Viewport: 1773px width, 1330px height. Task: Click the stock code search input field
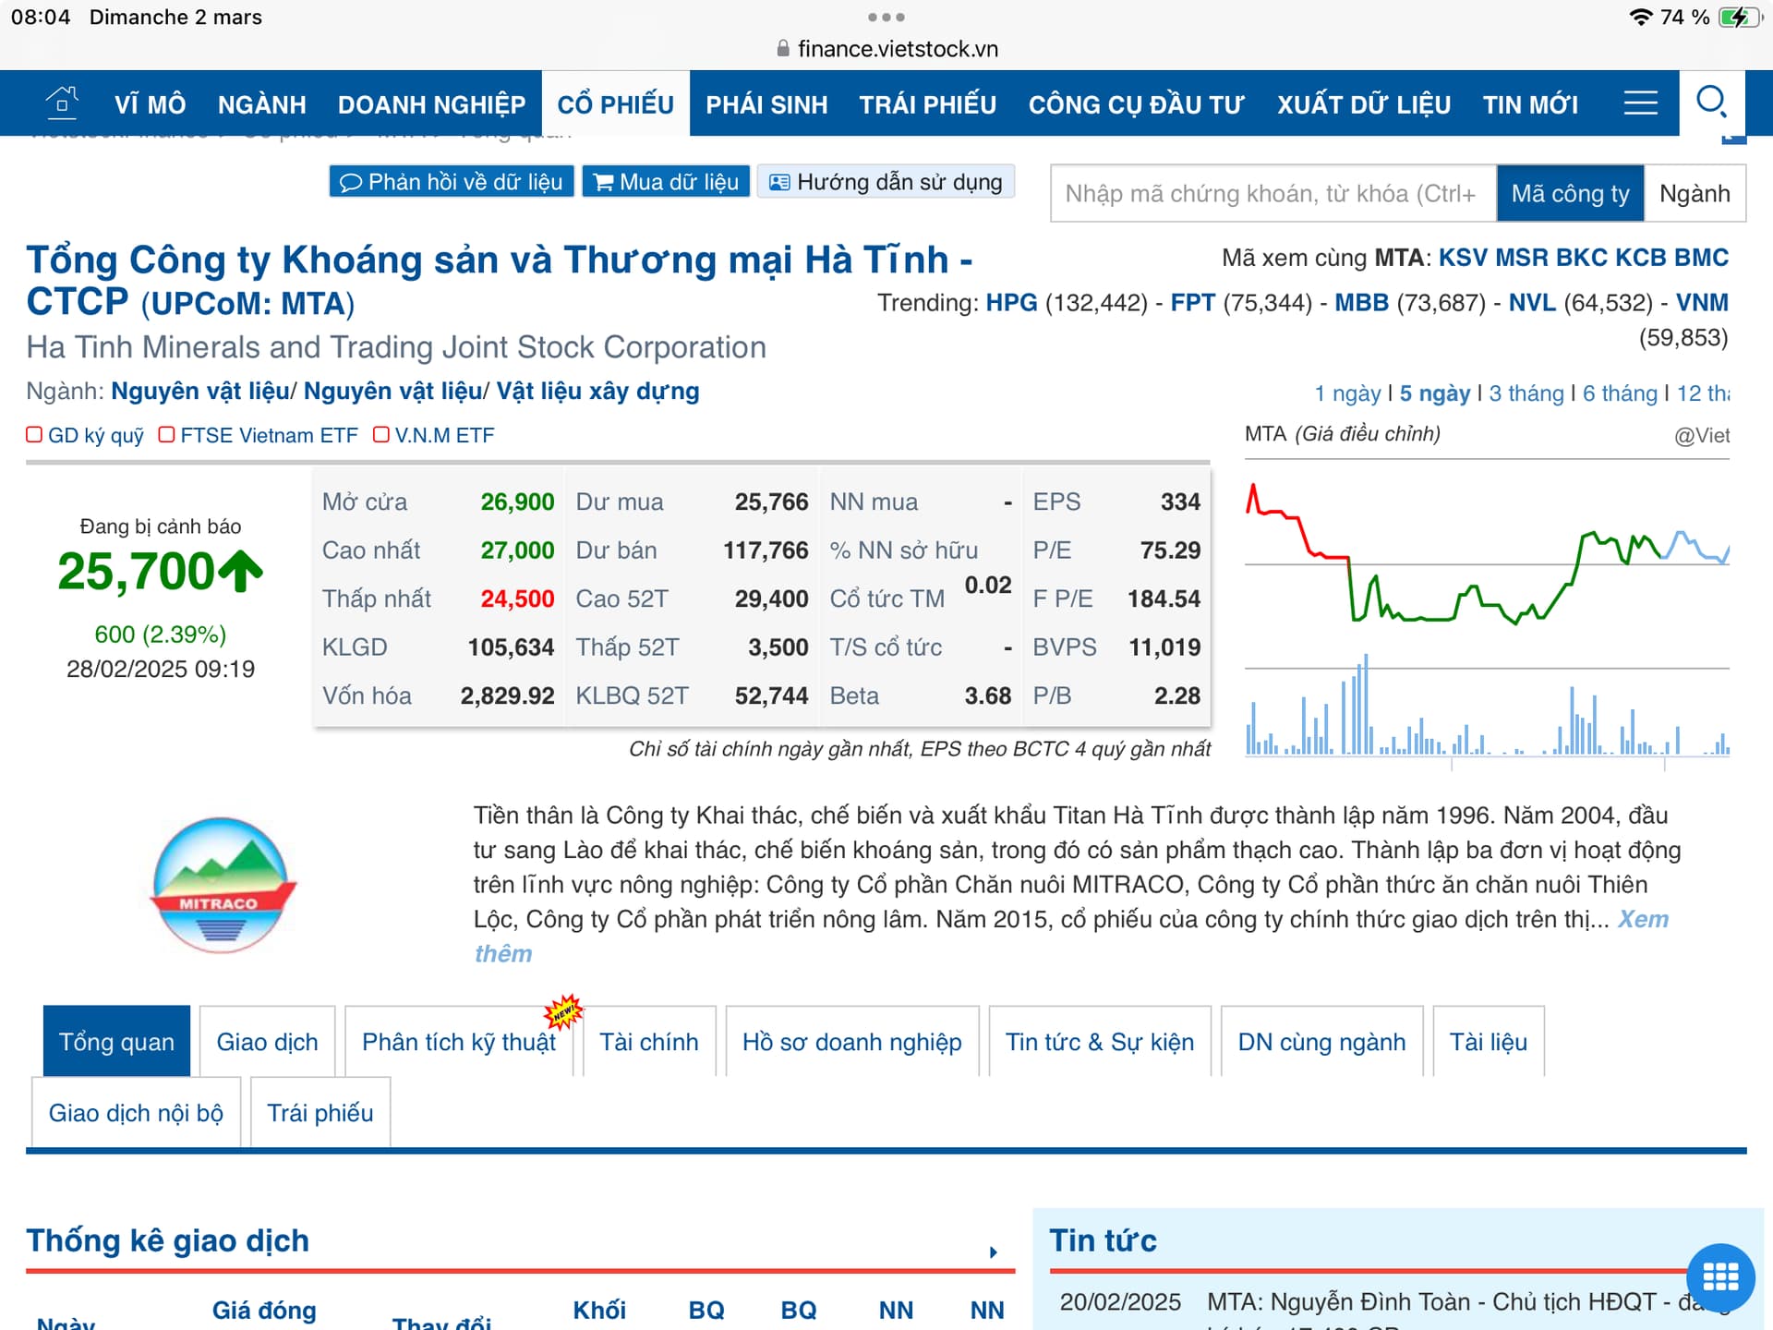[x=1272, y=194]
